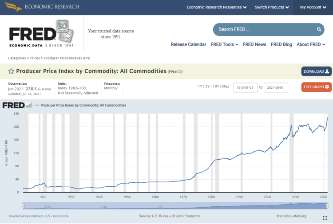Click the chart legend series label
The width and height of the screenshot is (333, 224).
click(83, 105)
